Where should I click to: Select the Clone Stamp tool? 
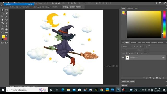tap(2, 20)
